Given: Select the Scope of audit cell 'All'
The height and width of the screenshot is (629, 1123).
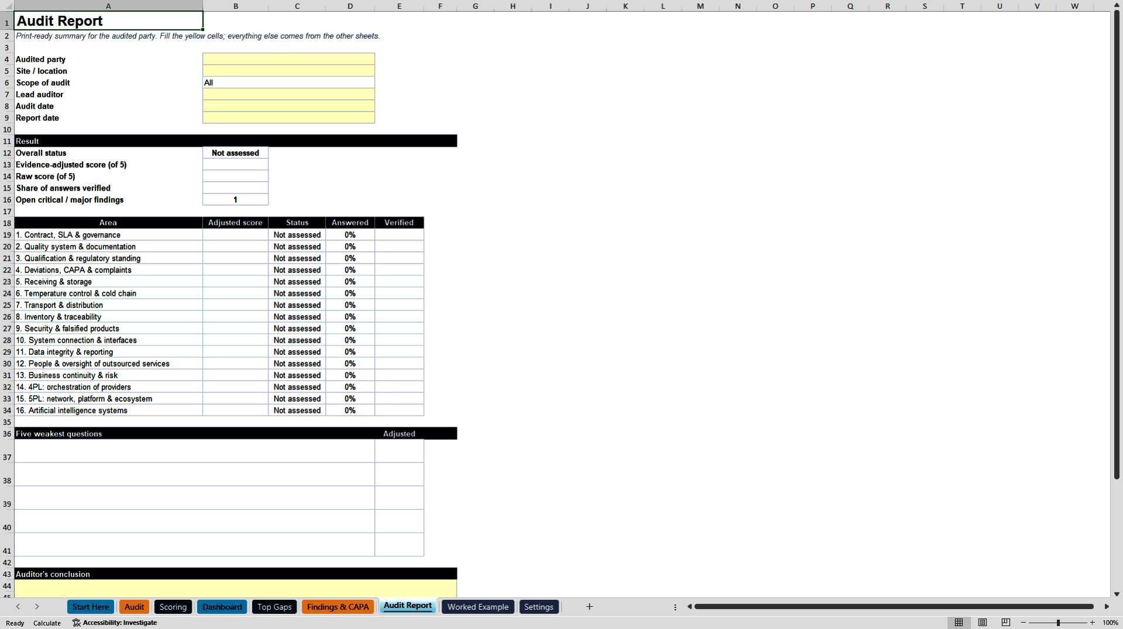Looking at the screenshot, I should 288,82.
